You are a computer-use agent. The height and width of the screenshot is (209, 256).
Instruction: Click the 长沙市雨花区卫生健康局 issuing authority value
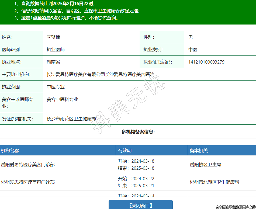coord(71,119)
